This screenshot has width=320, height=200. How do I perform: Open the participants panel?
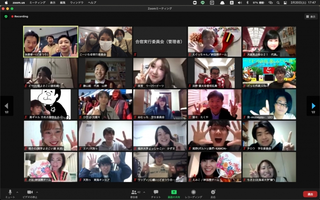pyautogui.click(x=134, y=192)
